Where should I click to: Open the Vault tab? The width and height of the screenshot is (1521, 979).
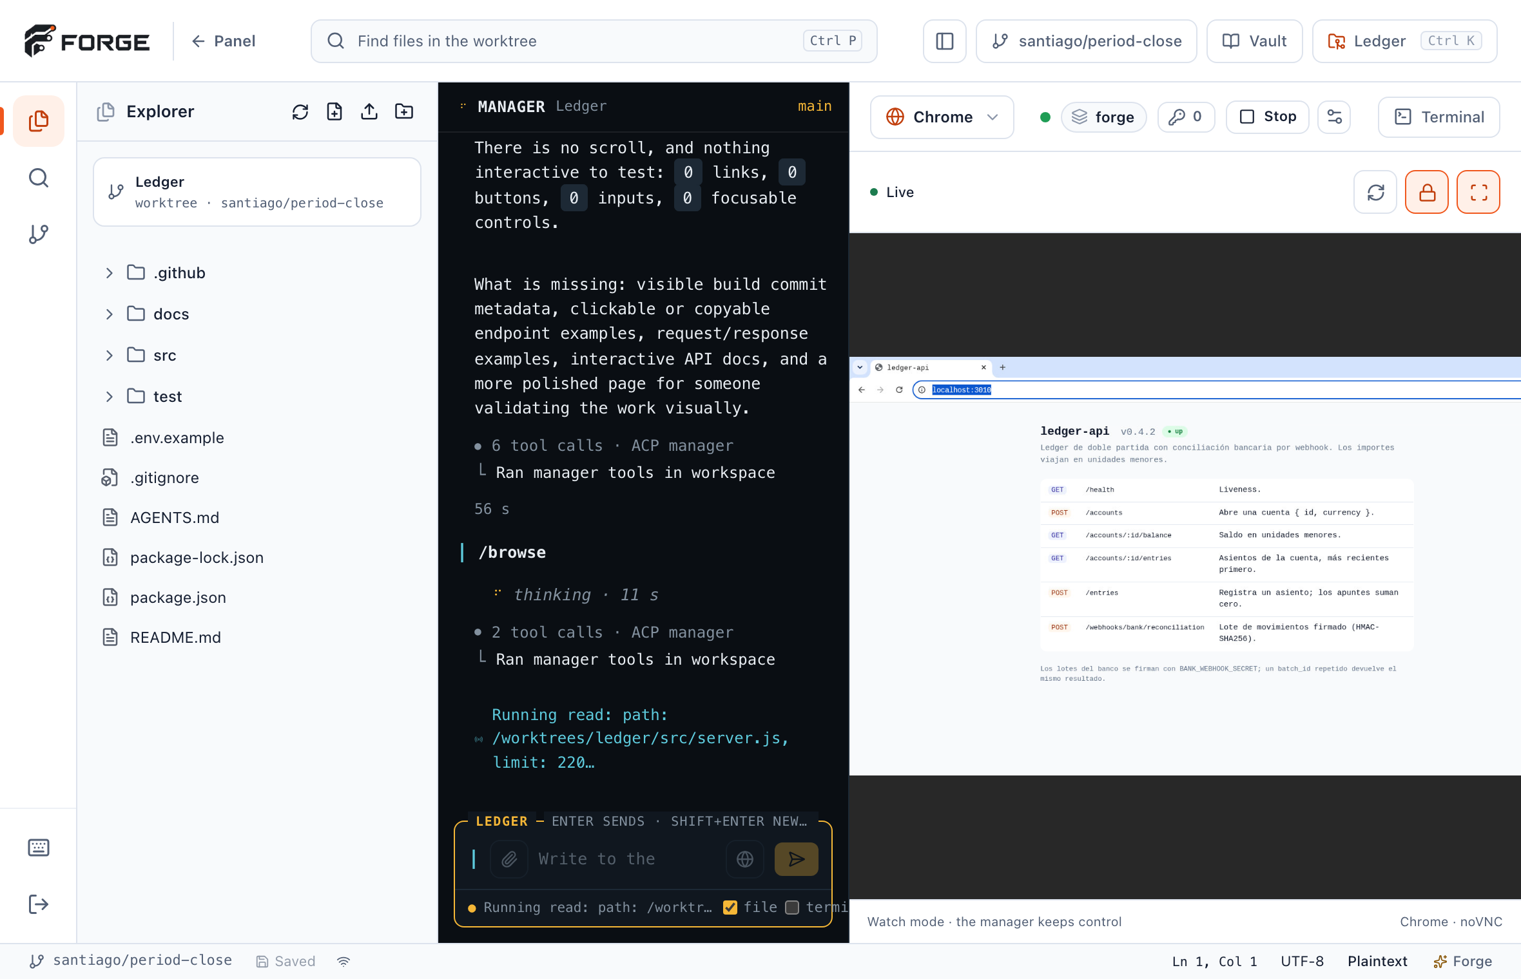(1255, 41)
